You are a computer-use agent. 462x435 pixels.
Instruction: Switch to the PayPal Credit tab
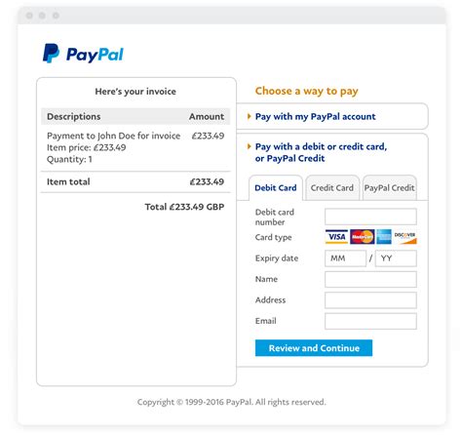[389, 188]
